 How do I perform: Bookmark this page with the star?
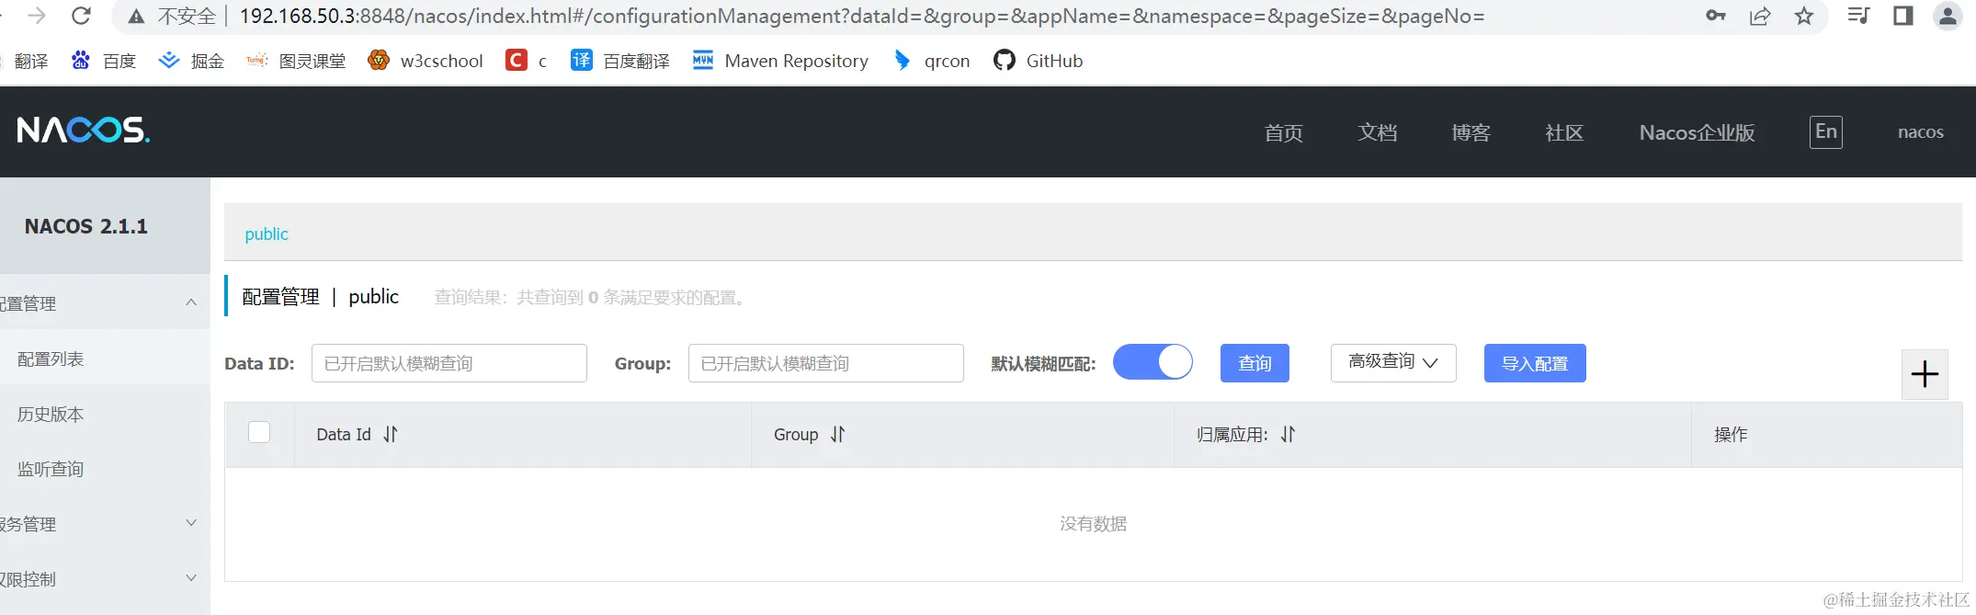click(x=1804, y=16)
